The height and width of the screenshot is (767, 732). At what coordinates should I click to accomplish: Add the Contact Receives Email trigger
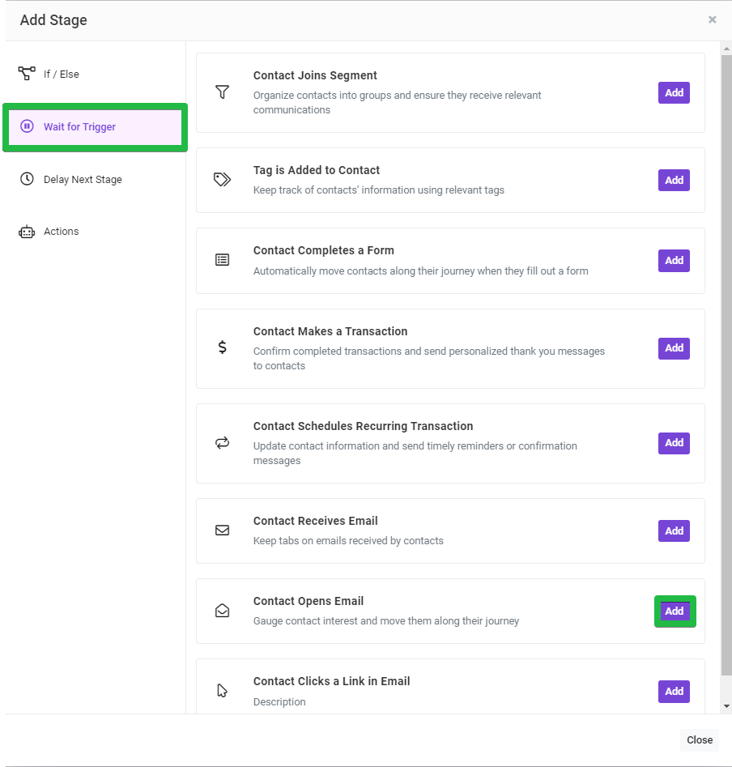coord(674,531)
